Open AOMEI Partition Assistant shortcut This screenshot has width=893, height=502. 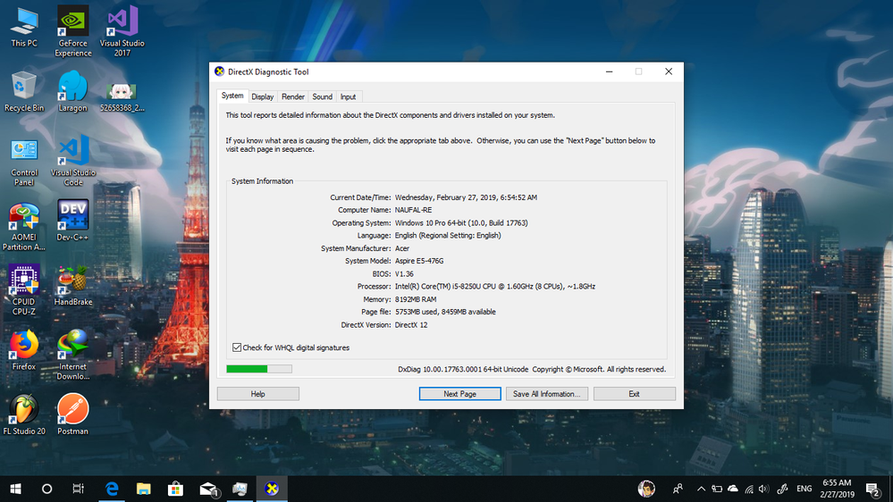(x=24, y=227)
